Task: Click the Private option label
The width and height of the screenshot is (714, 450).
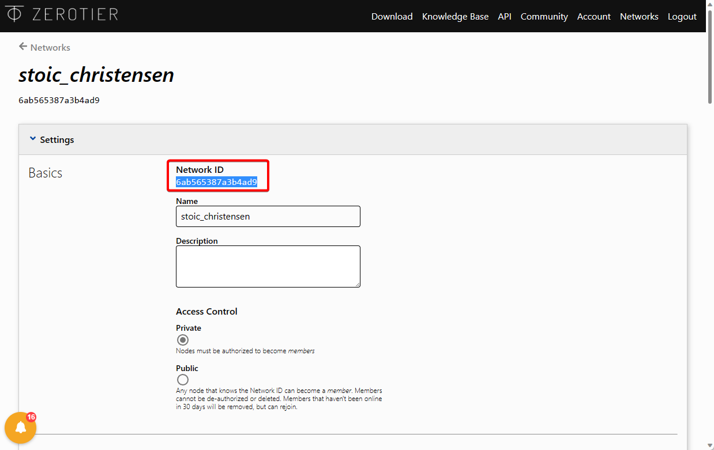Action: pos(189,328)
